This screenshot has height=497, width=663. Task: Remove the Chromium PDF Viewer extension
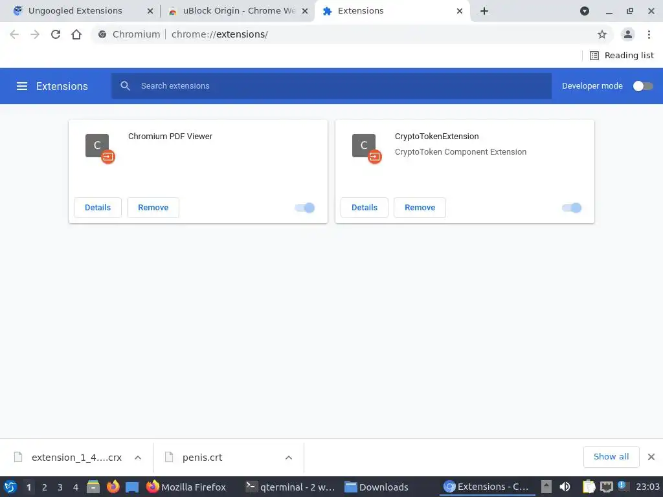(153, 208)
